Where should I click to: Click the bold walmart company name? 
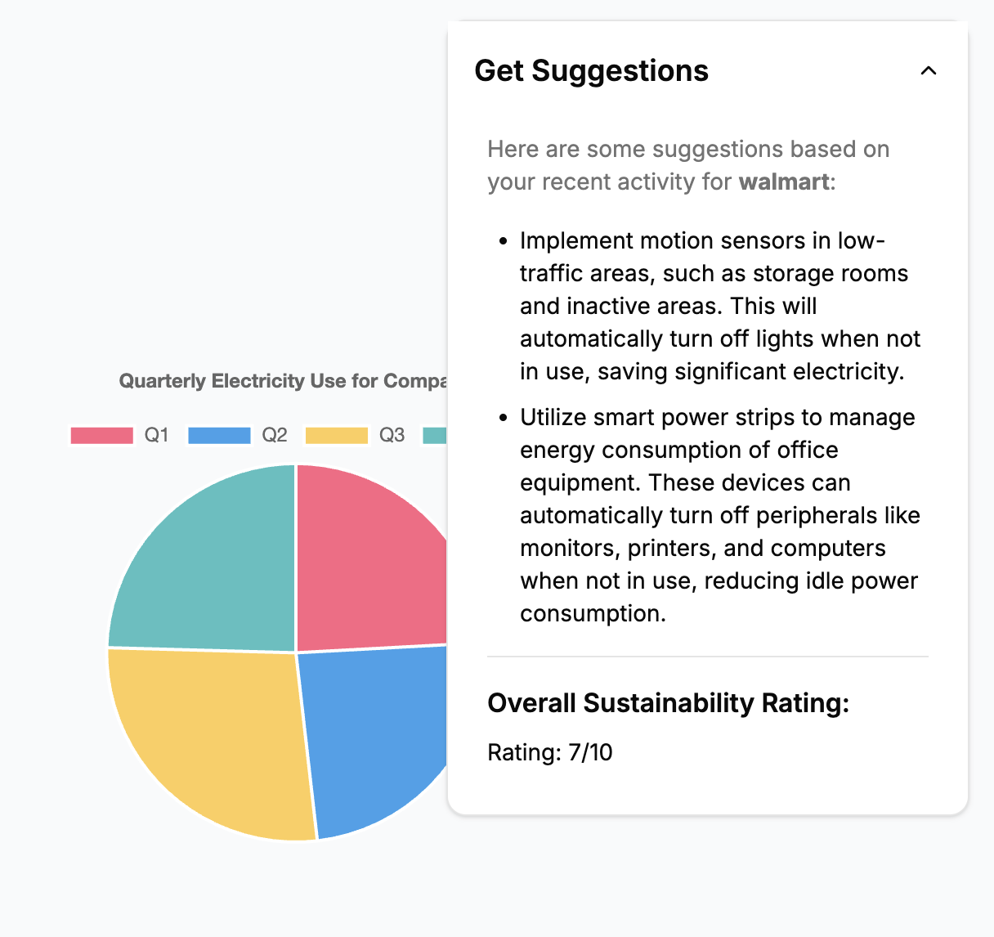783,182
